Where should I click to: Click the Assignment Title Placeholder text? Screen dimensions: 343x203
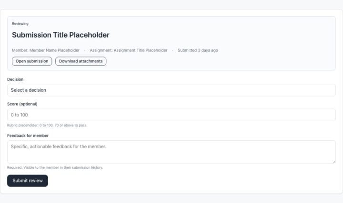141,50
